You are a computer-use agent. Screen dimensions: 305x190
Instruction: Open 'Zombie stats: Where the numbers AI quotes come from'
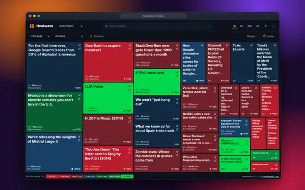pyautogui.click(x=154, y=156)
